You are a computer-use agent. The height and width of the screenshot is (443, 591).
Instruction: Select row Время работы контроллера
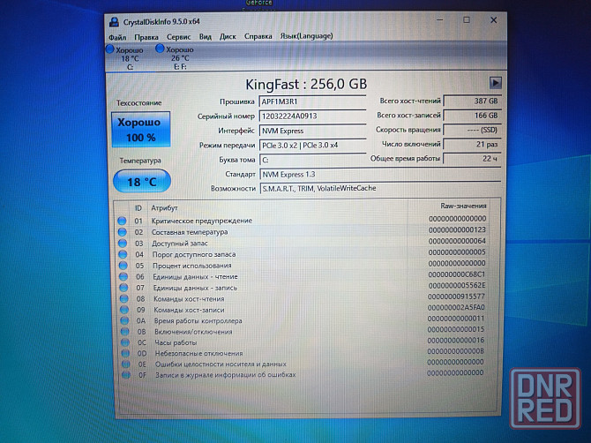coord(303,320)
